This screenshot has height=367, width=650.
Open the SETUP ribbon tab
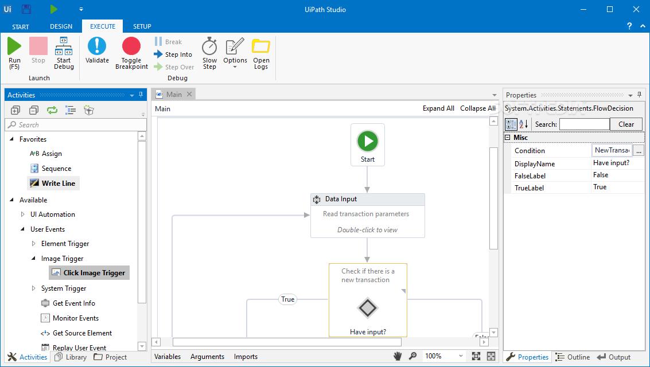click(142, 26)
